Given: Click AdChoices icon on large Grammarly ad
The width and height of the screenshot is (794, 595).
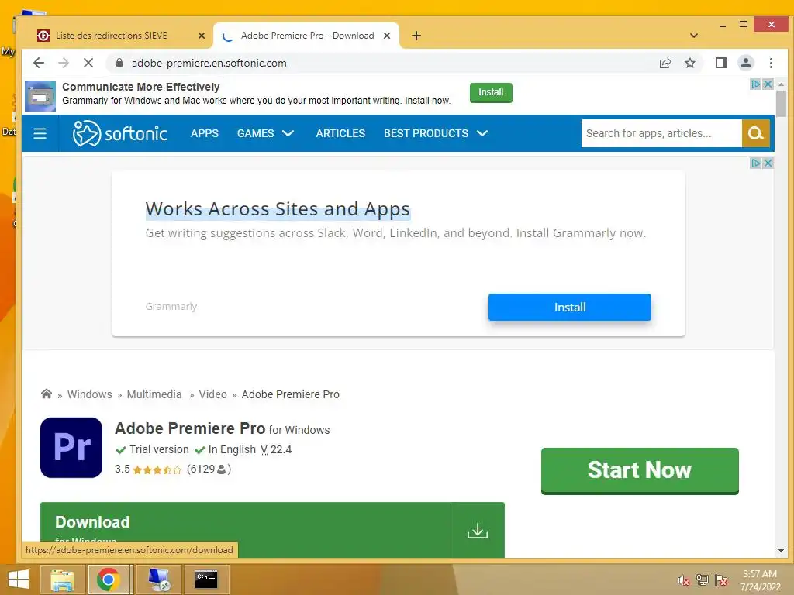Looking at the screenshot, I should [756, 163].
